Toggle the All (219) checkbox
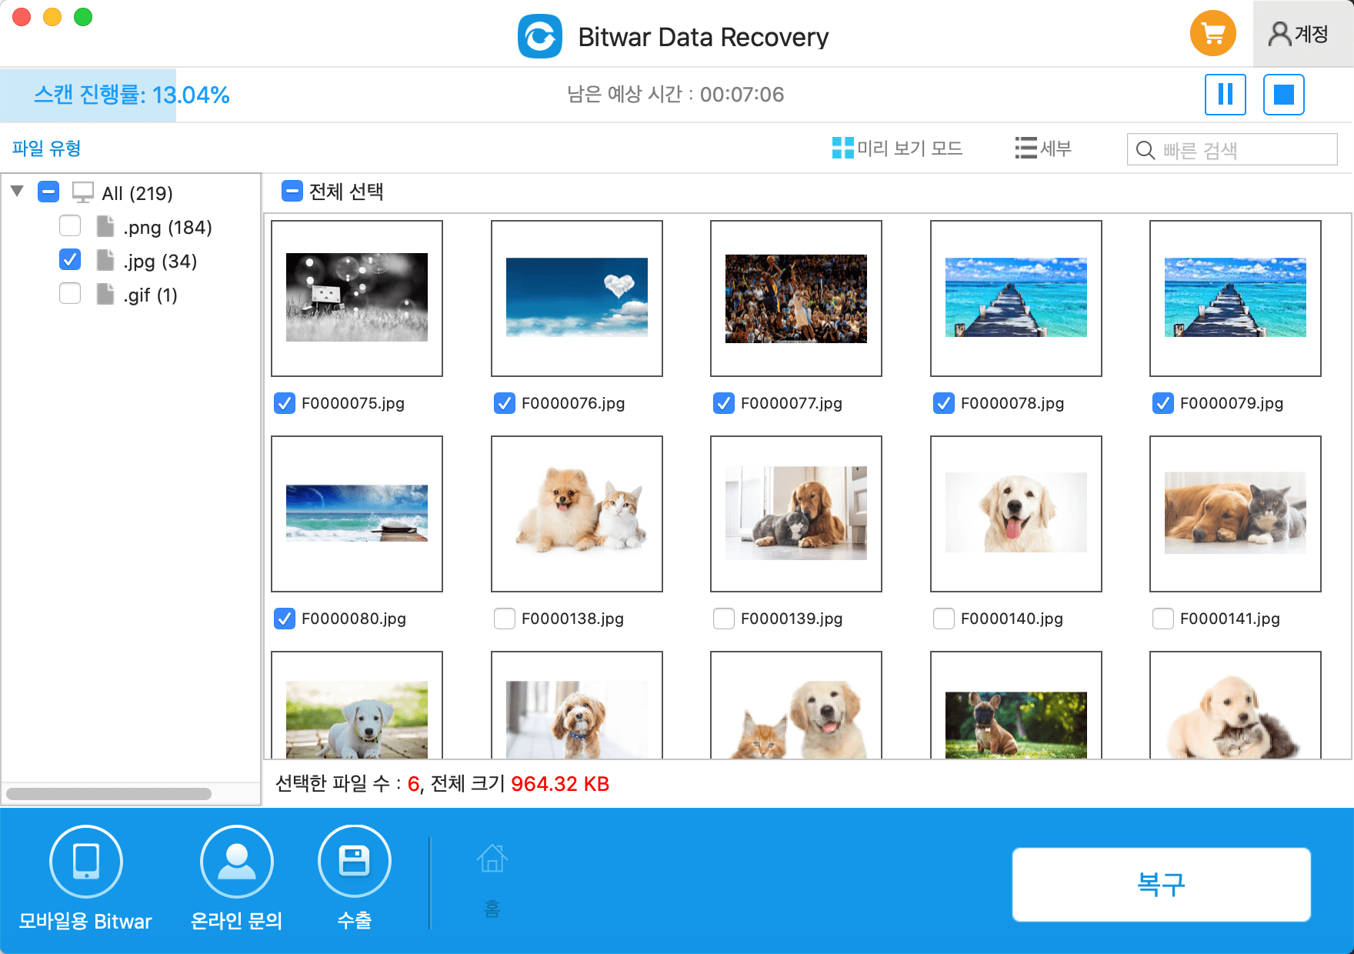 [48, 192]
